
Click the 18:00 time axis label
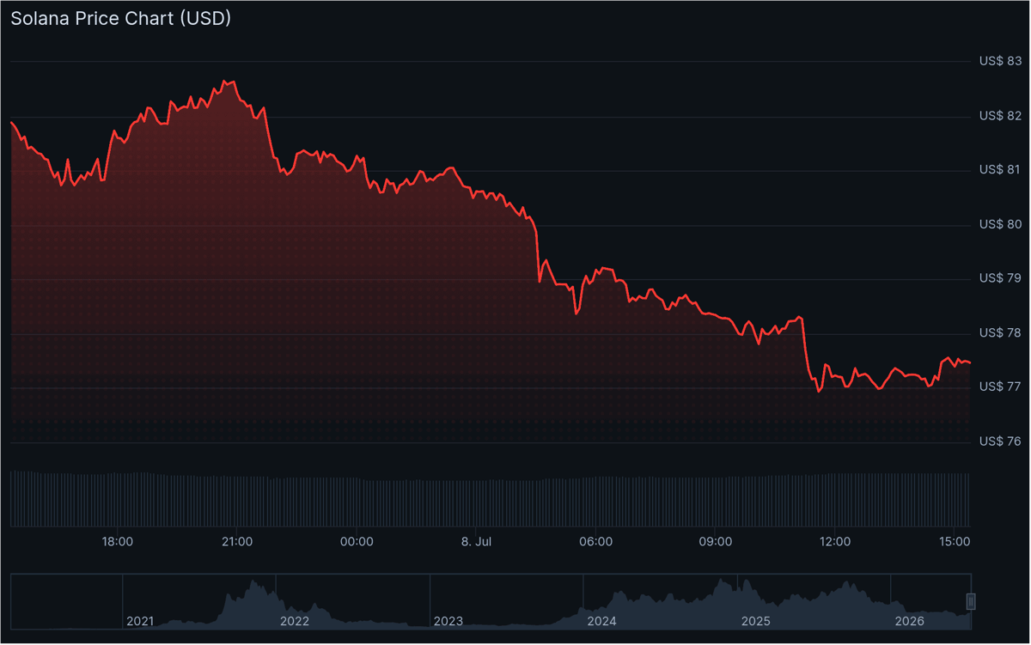(x=117, y=542)
